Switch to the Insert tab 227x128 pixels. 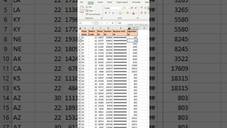(100, 2)
